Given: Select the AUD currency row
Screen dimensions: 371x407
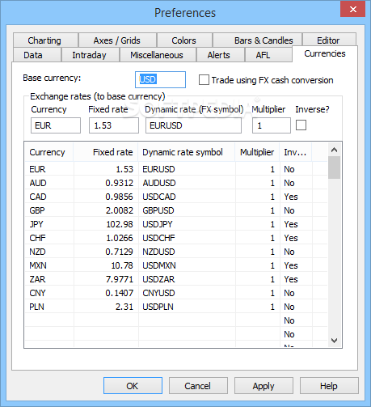Looking at the screenshot, I should 176,183.
